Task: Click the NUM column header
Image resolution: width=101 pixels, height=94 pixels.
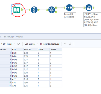Action: (x=56, y=50)
